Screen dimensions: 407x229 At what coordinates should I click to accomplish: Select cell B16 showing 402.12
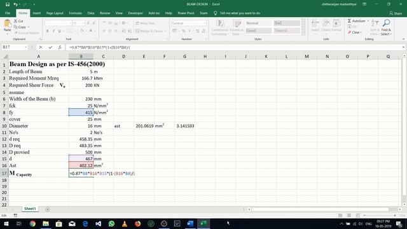click(x=81, y=165)
